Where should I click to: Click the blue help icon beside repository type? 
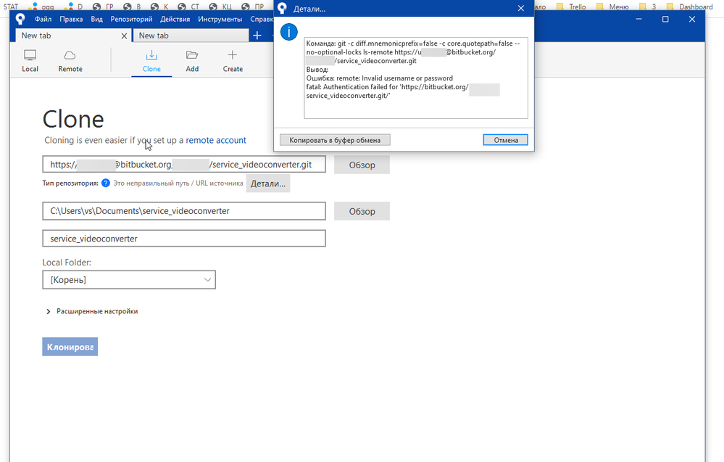pos(106,183)
